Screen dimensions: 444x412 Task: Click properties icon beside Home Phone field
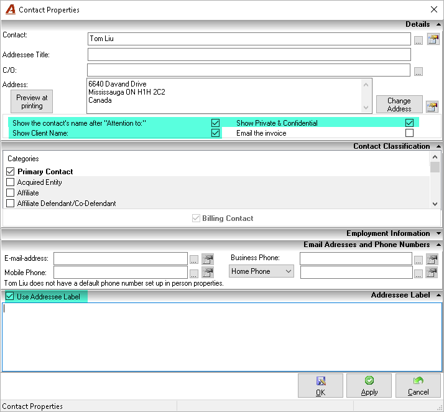[432, 273]
